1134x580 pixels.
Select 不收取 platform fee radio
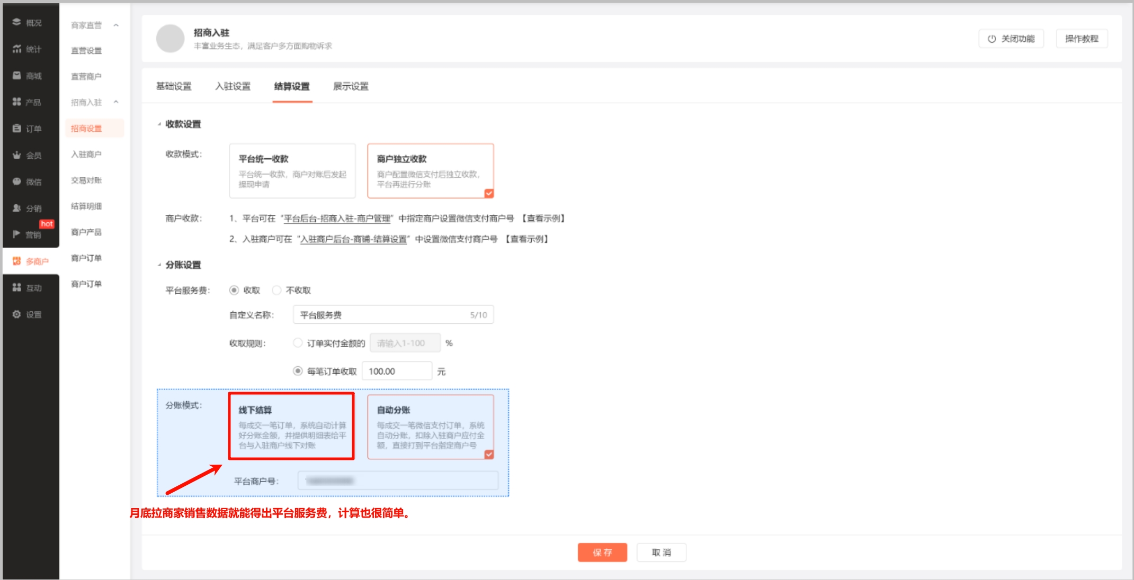(276, 290)
